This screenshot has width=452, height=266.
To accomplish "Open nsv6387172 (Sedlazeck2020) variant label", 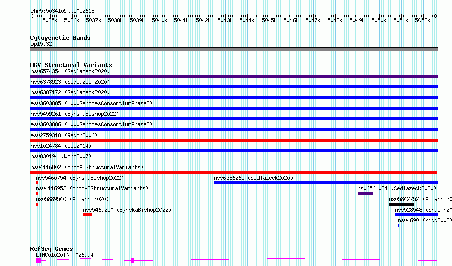I will point(70,92).
